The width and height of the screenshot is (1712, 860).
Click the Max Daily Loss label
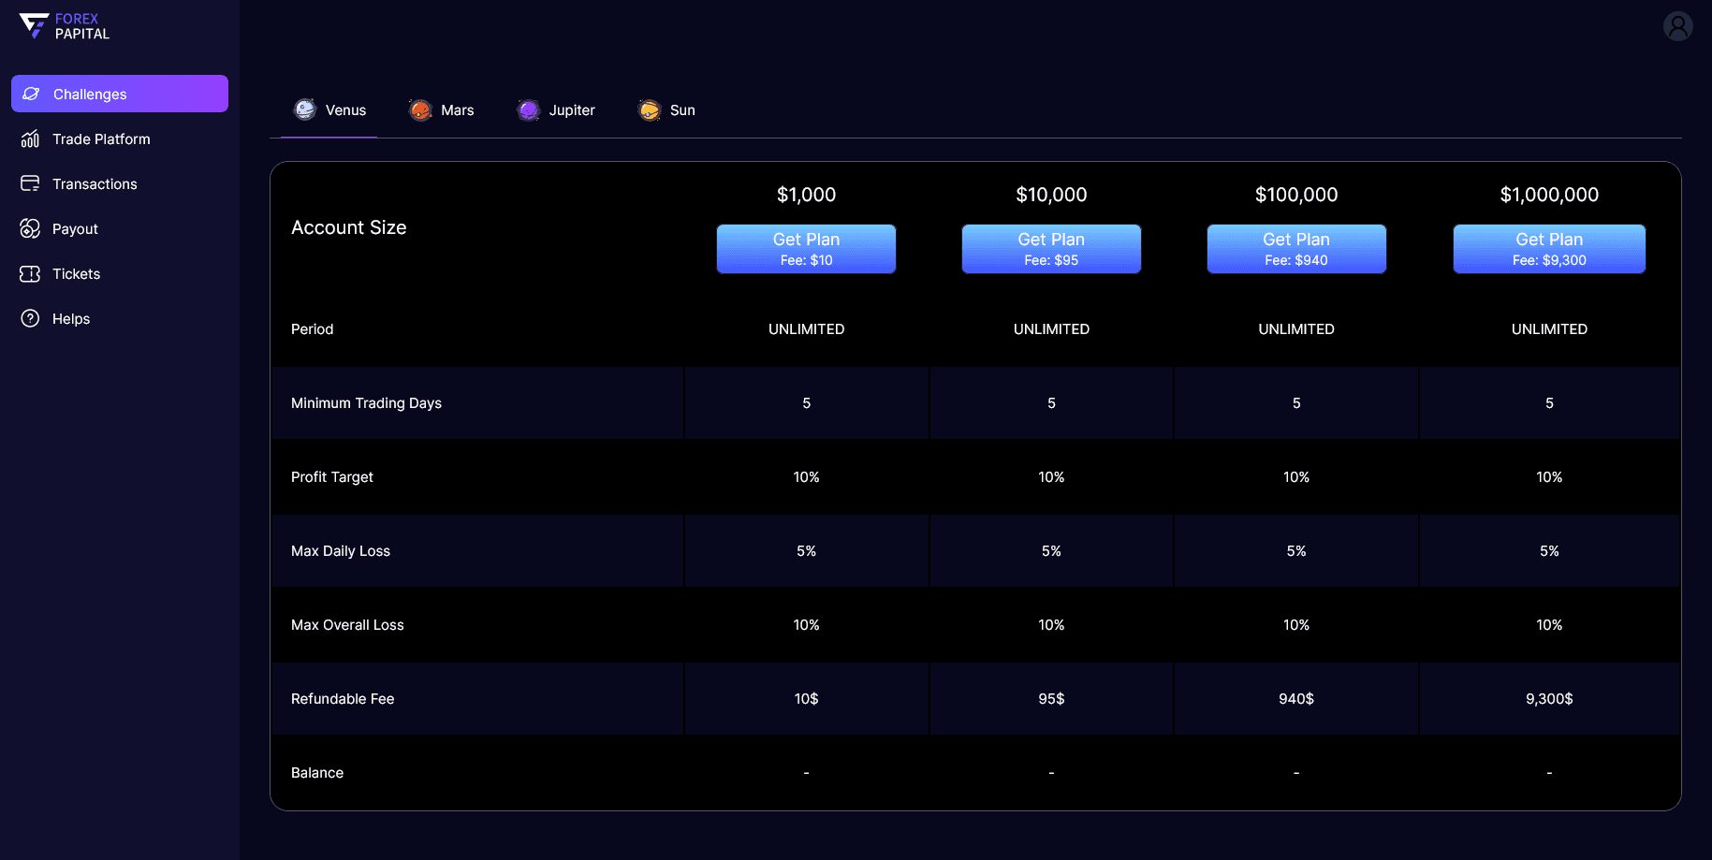(341, 551)
